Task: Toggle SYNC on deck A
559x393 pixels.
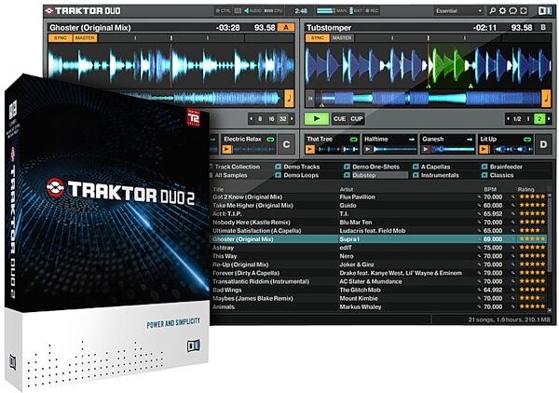Action: [x=61, y=38]
